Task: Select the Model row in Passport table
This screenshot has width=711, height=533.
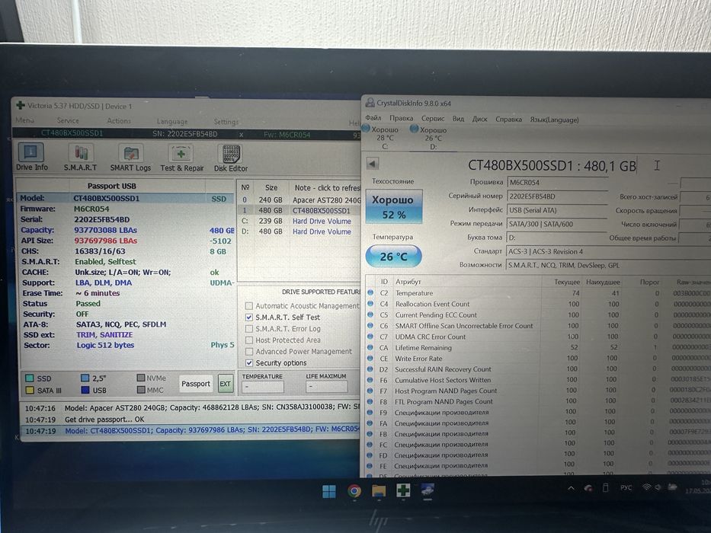Action: (126, 199)
